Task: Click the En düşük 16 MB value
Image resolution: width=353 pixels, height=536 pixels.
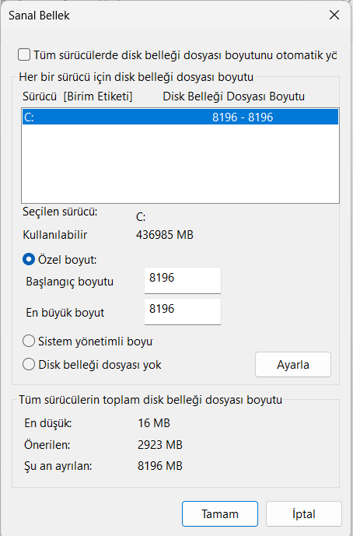Action: [154, 423]
